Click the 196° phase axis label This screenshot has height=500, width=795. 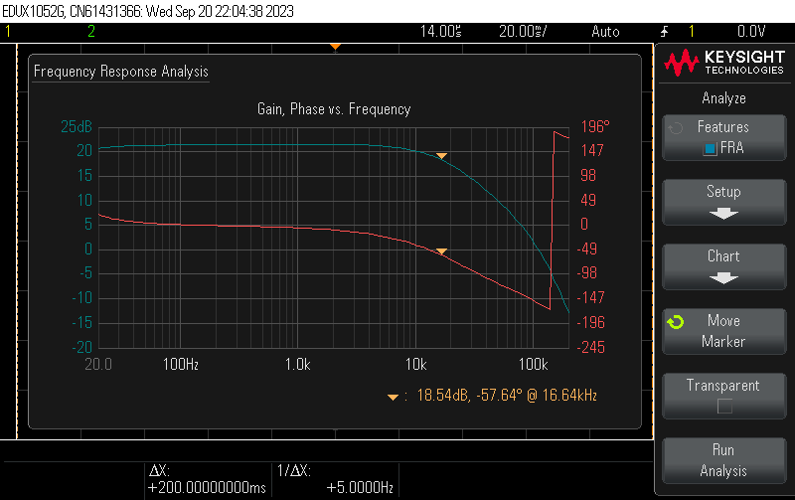[x=594, y=127]
